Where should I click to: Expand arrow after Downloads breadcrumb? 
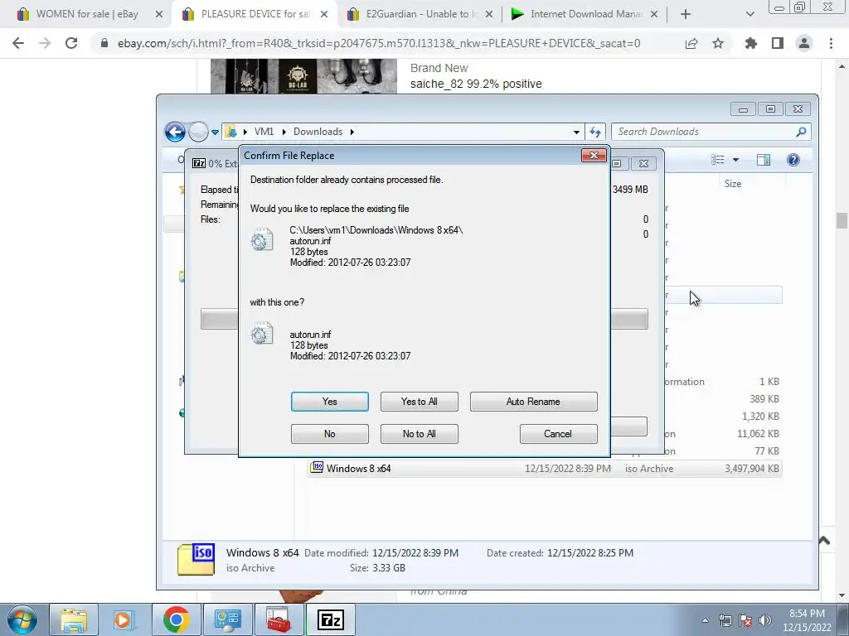352,132
